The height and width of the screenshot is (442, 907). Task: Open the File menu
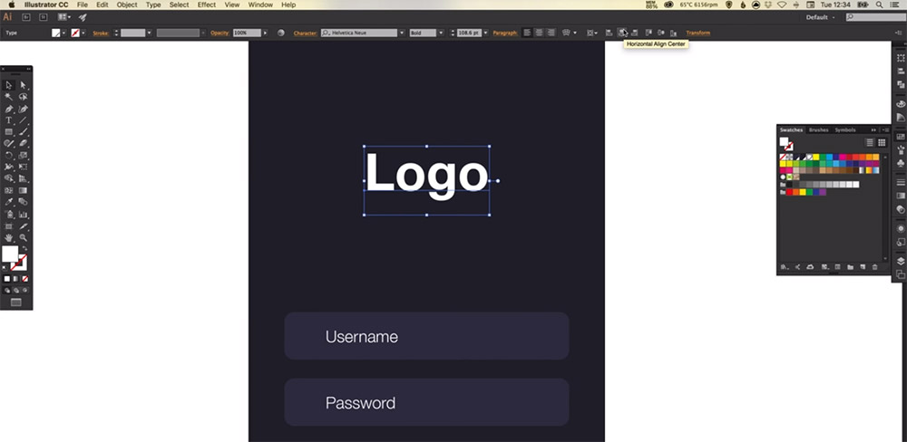pos(83,5)
